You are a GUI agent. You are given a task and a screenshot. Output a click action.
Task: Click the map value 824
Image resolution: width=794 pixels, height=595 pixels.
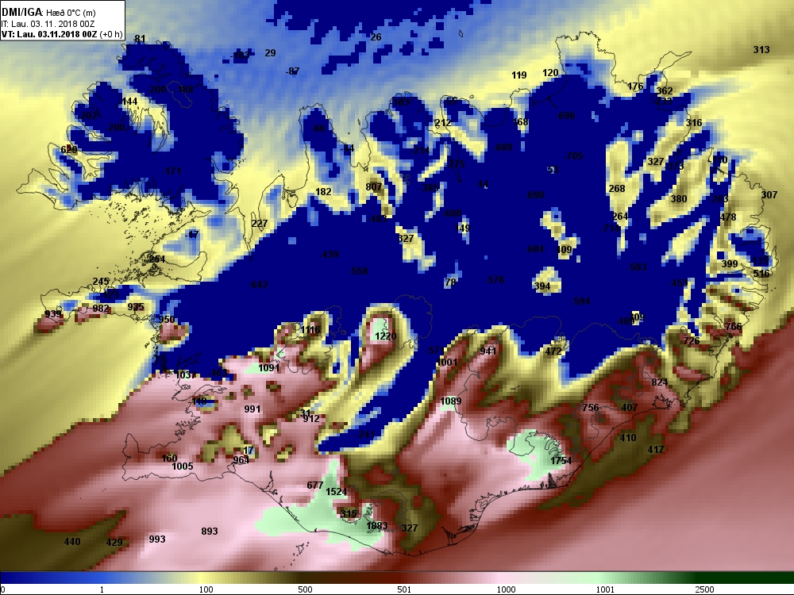point(659,382)
